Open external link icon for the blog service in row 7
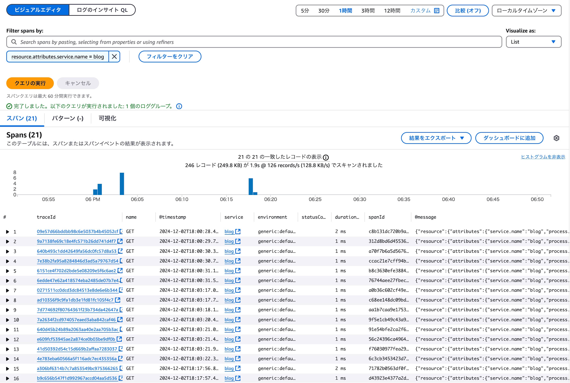 (238, 290)
